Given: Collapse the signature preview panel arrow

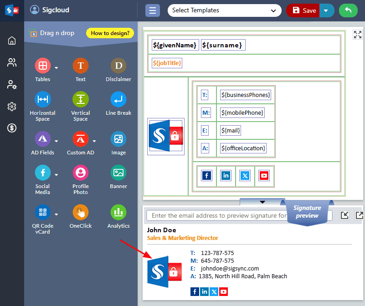Looking at the screenshot, I should pyautogui.click(x=262, y=202).
